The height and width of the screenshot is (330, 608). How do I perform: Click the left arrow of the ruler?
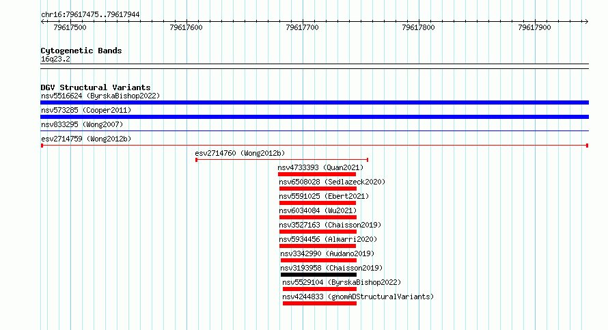[42, 22]
